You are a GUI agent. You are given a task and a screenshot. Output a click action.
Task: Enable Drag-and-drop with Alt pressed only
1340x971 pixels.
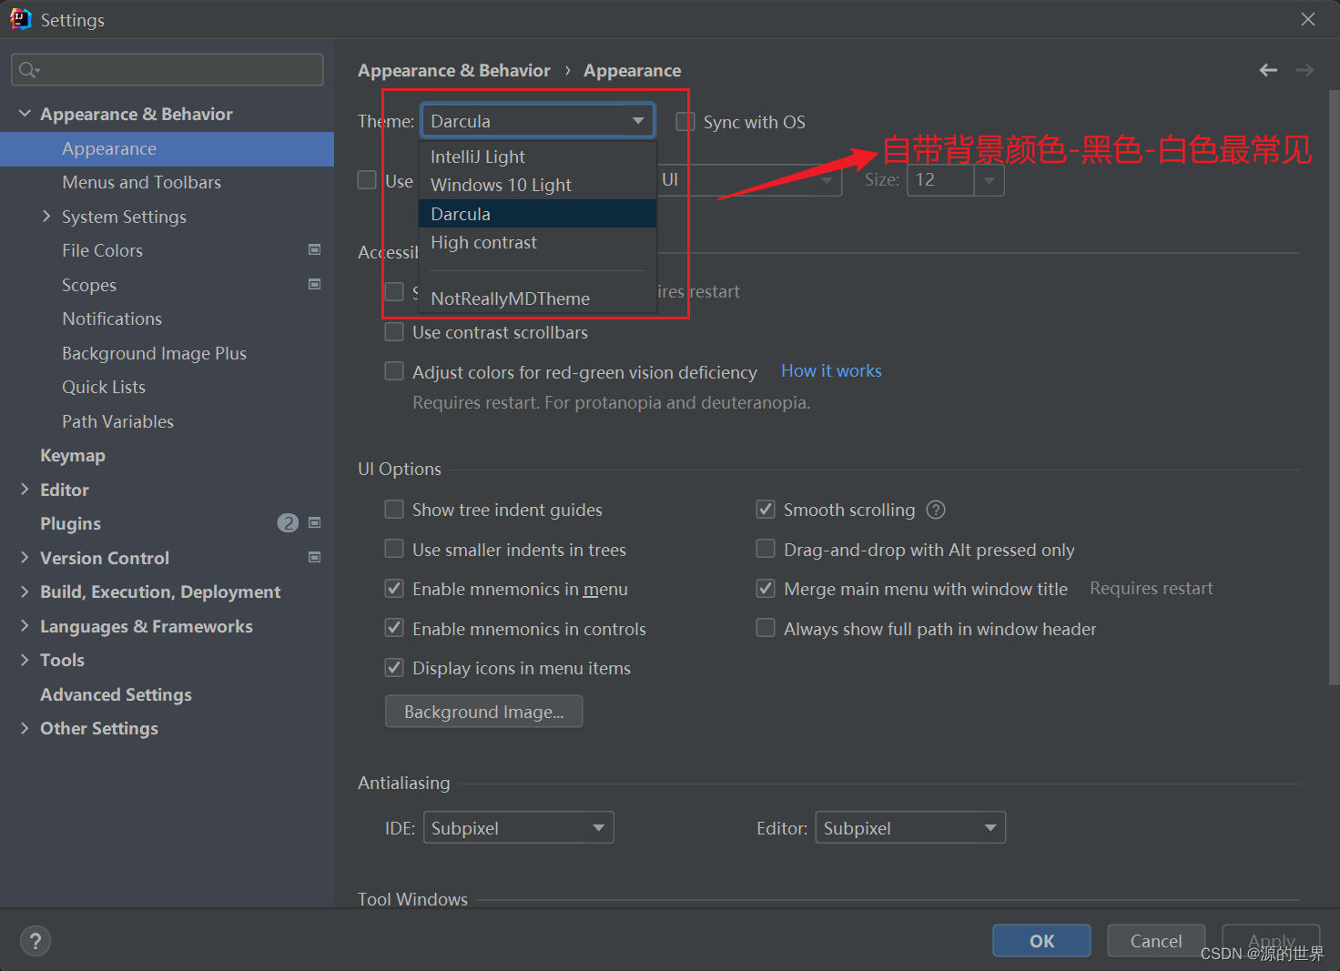coord(766,549)
